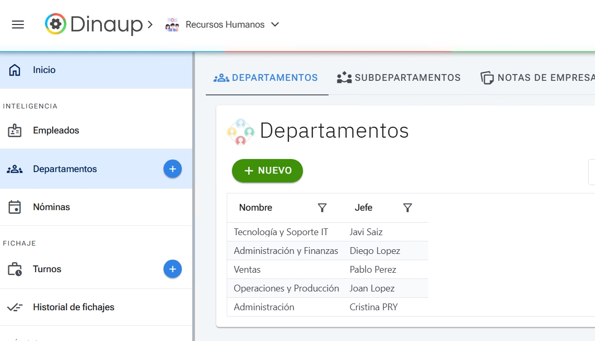Open filter for Jefe column
The height and width of the screenshot is (341, 595).
click(x=407, y=208)
